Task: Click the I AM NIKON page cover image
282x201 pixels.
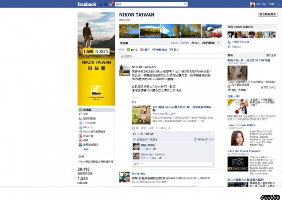Action: [96, 58]
